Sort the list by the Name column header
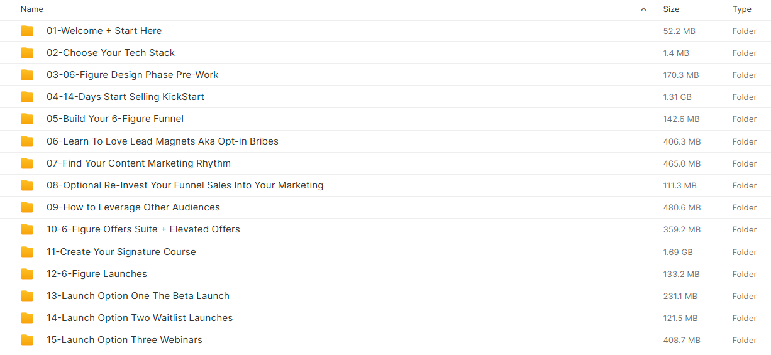Screen dimensions: 771x355 coord(32,9)
